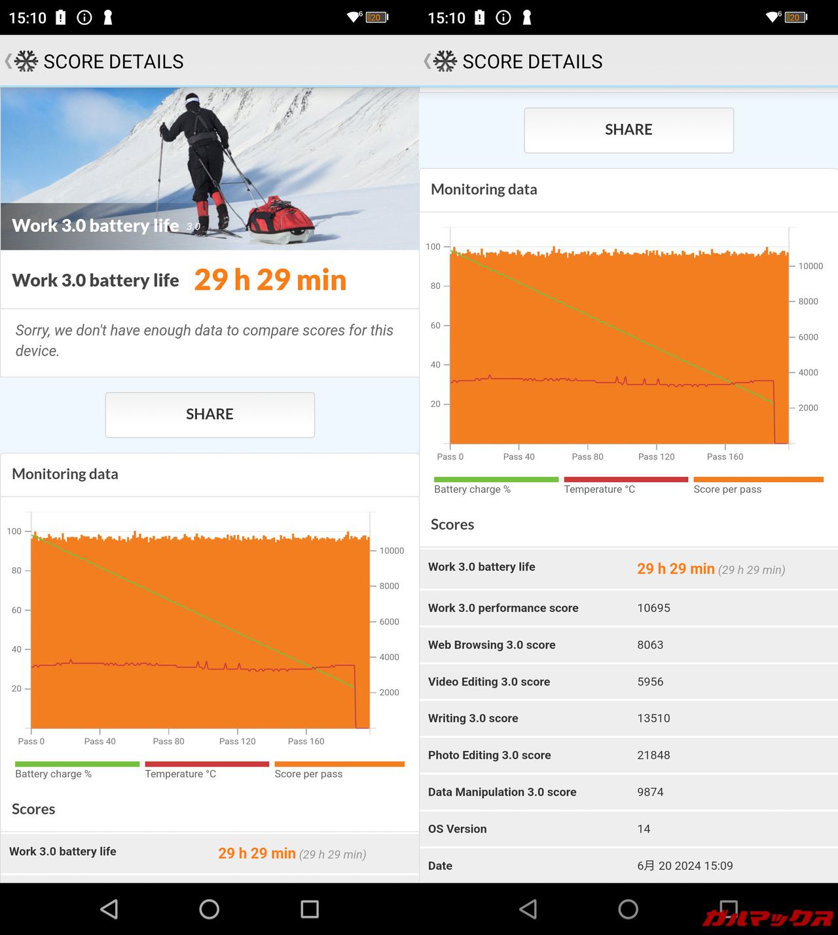Tap the back chevron on right screen header
This screenshot has width=838, height=935.
427,61
